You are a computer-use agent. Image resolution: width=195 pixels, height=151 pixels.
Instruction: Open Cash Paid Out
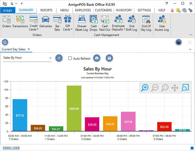coord(105,23)
